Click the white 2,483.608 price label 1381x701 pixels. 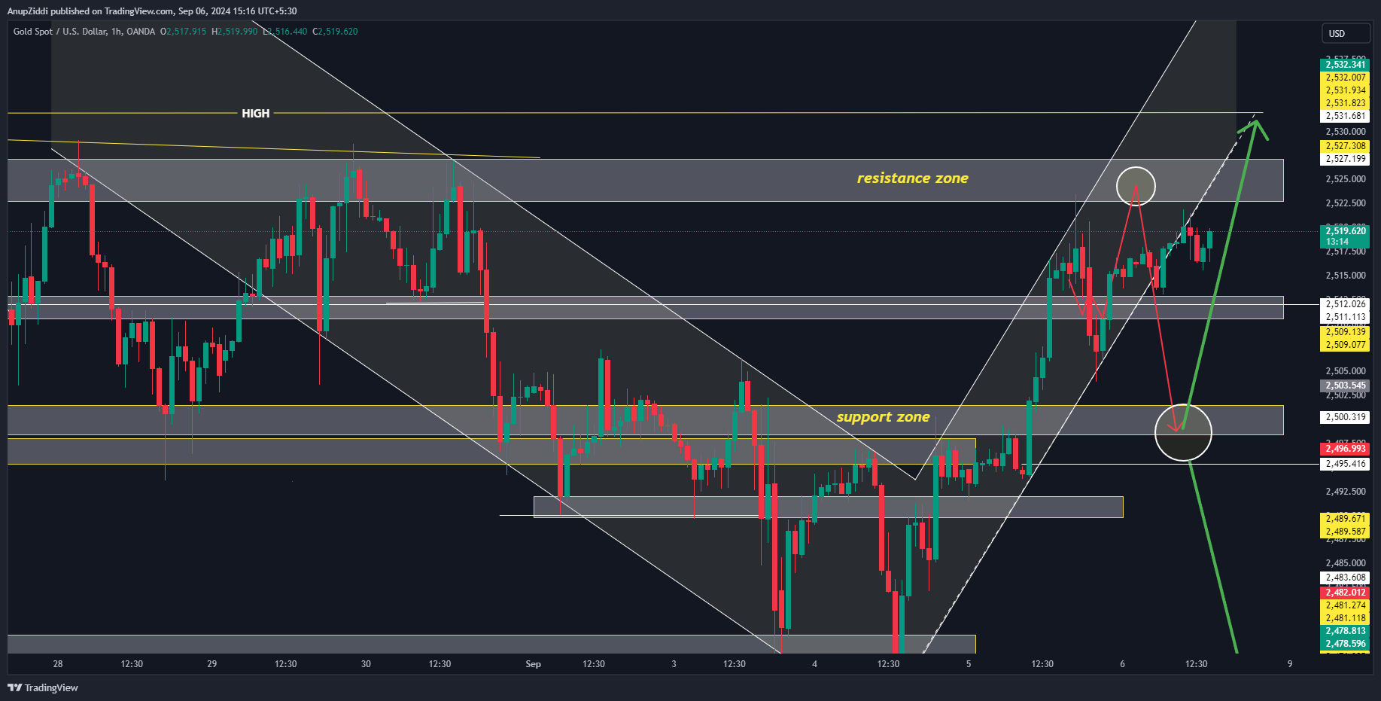pyautogui.click(x=1345, y=578)
